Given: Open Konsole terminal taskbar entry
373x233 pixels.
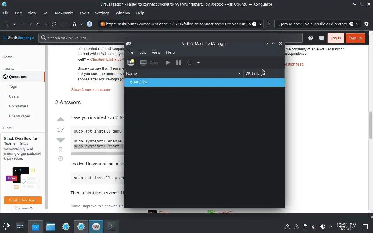Looking at the screenshot, I should coord(111,226).
